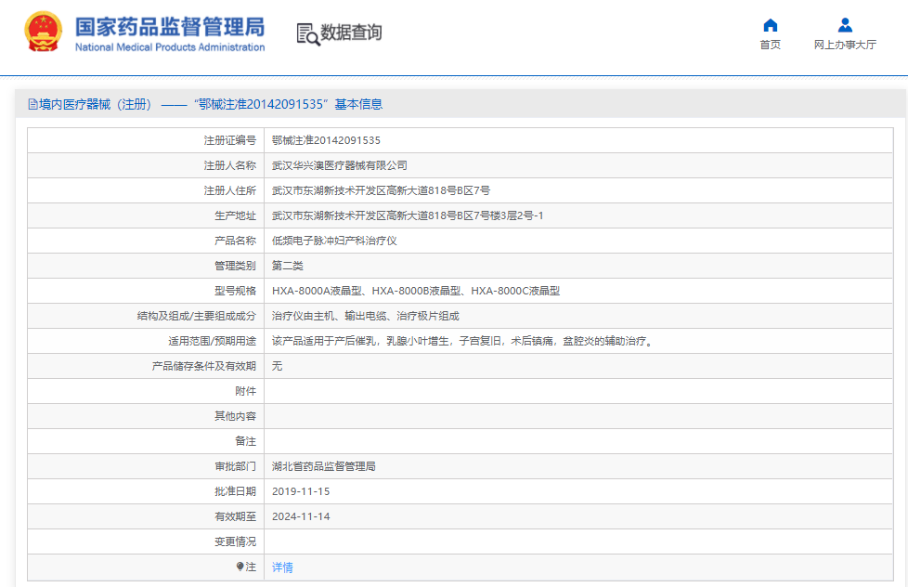The width and height of the screenshot is (908, 587).
Task: Click the document icon before 境内医疗器械
Action: point(32,105)
